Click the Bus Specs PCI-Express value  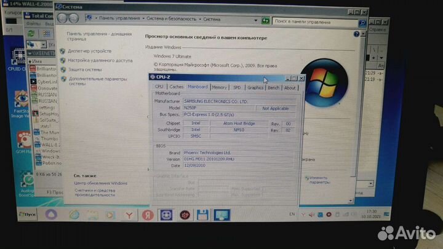click(x=239, y=114)
